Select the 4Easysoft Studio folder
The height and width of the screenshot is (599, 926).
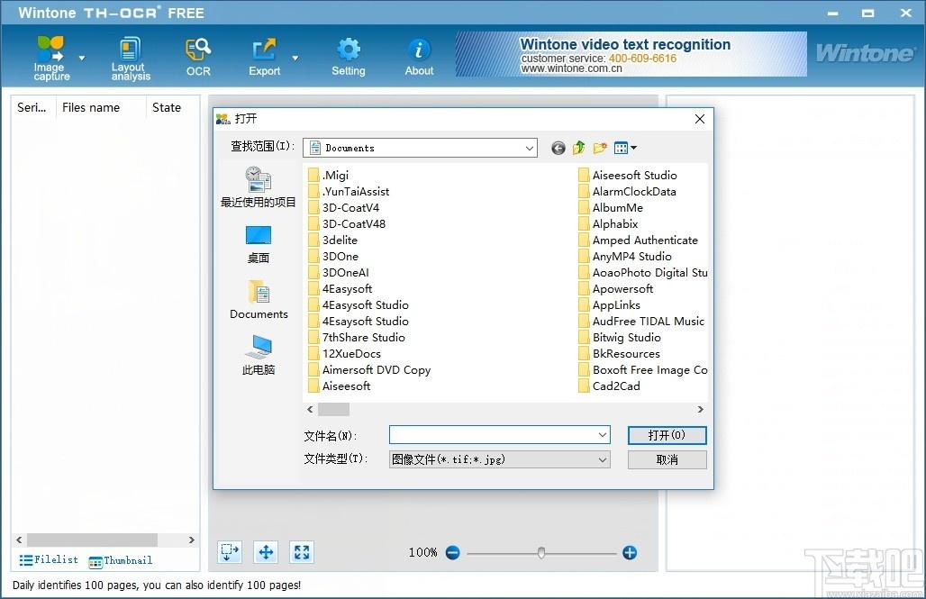359,304
